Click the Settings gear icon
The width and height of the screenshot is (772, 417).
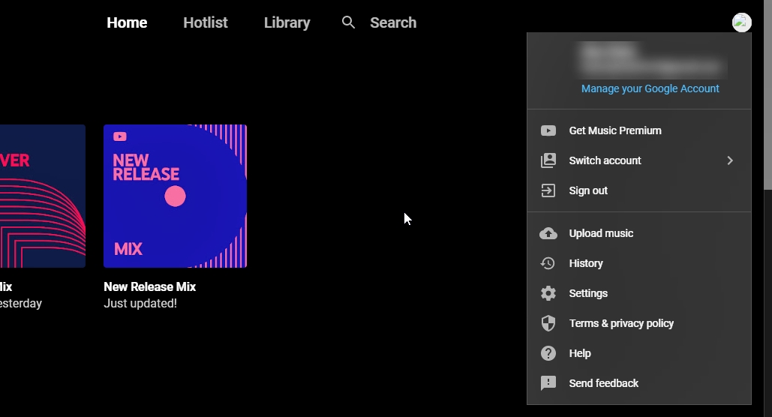pyautogui.click(x=548, y=293)
